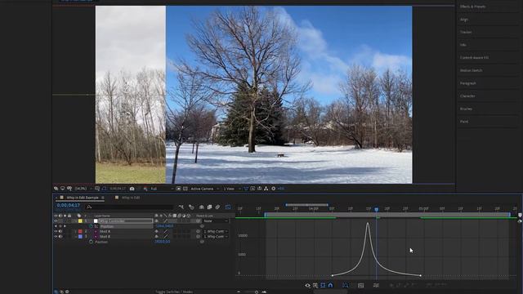523x294 pixels.
Task: Open the Brushes panel
Action: click(466, 109)
